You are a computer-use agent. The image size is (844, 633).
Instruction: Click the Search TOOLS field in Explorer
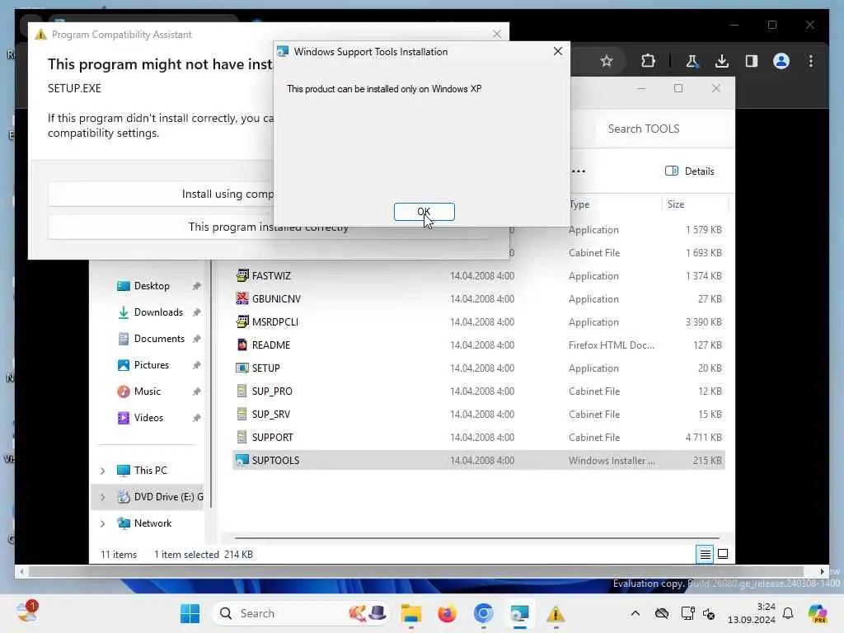click(663, 129)
